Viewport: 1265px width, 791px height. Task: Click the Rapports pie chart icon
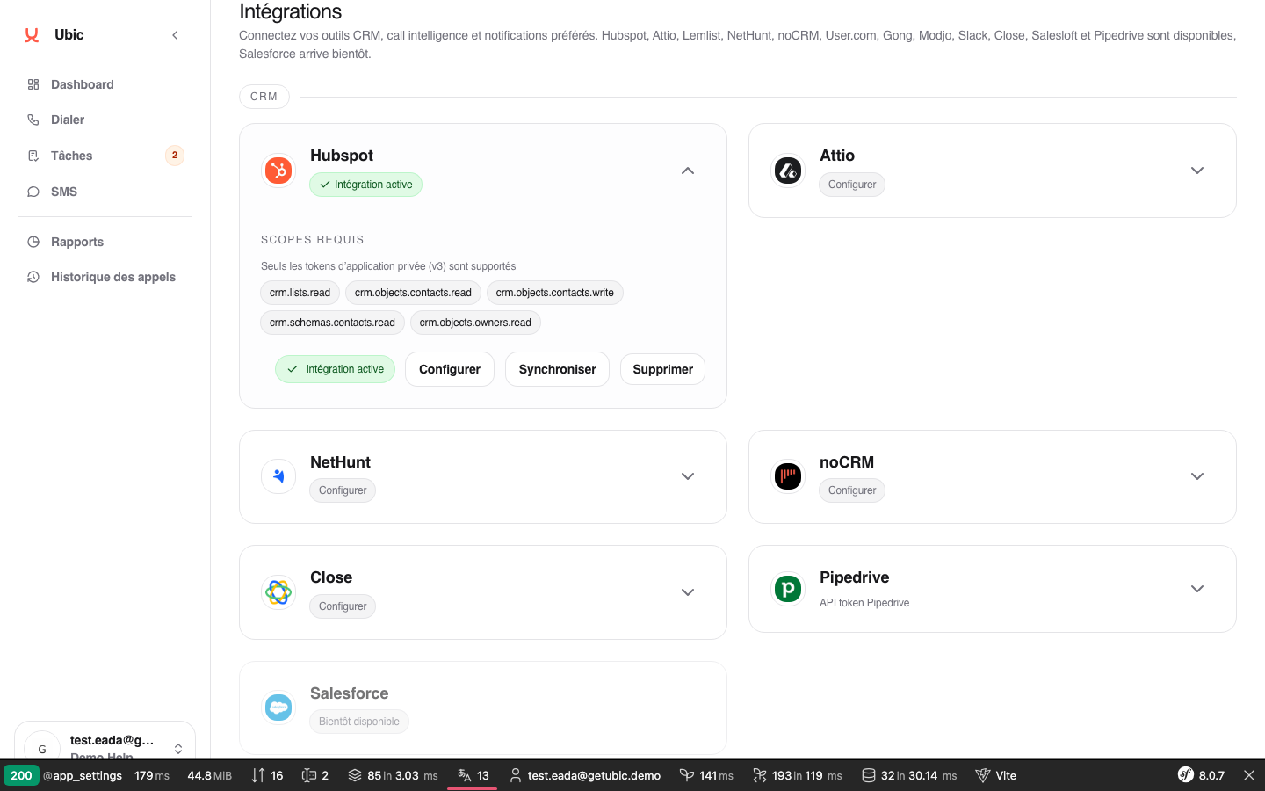click(33, 242)
